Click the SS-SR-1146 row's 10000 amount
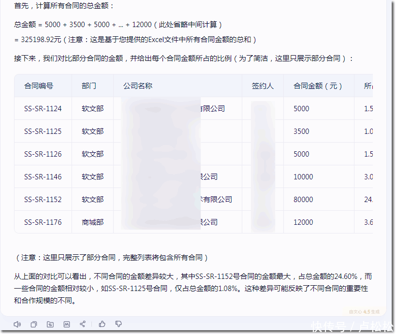Viewport: 397px width, 335px height. [303, 177]
